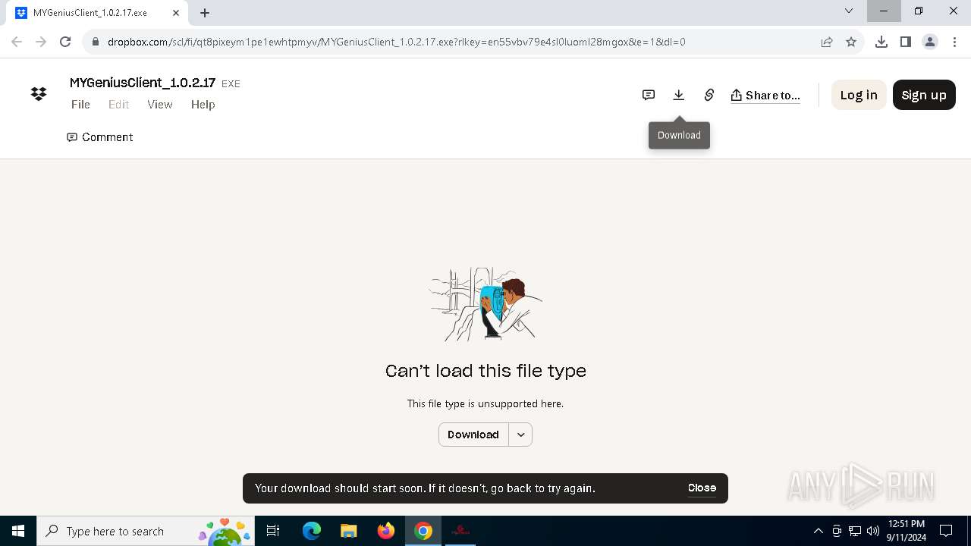The width and height of the screenshot is (971, 546).
Task: Open File Explorer from taskbar
Action: 349,531
